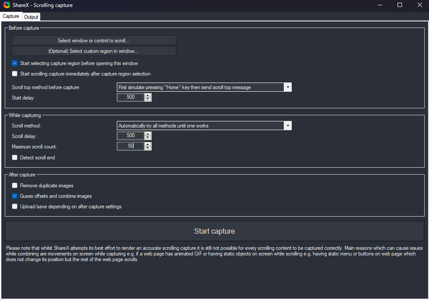Image resolution: width=429 pixels, height=300 pixels.
Task: Enable Detect scroll end checkbox
Action: (x=15, y=158)
